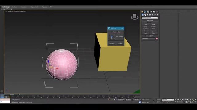Go to start of animation
Image resolution: width=197 pixels, height=110 pixels.
[175, 100]
